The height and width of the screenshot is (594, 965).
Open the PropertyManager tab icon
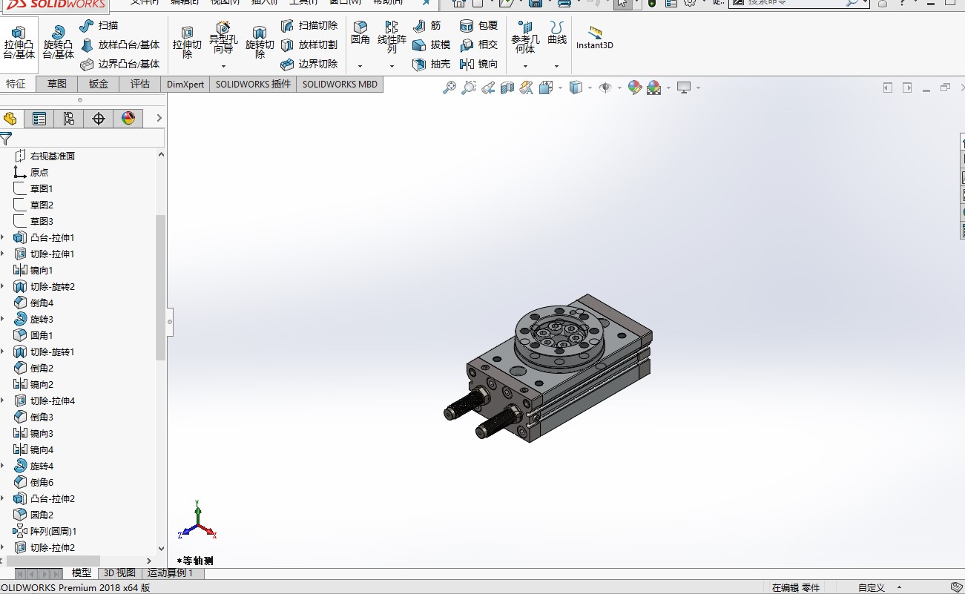(x=39, y=119)
